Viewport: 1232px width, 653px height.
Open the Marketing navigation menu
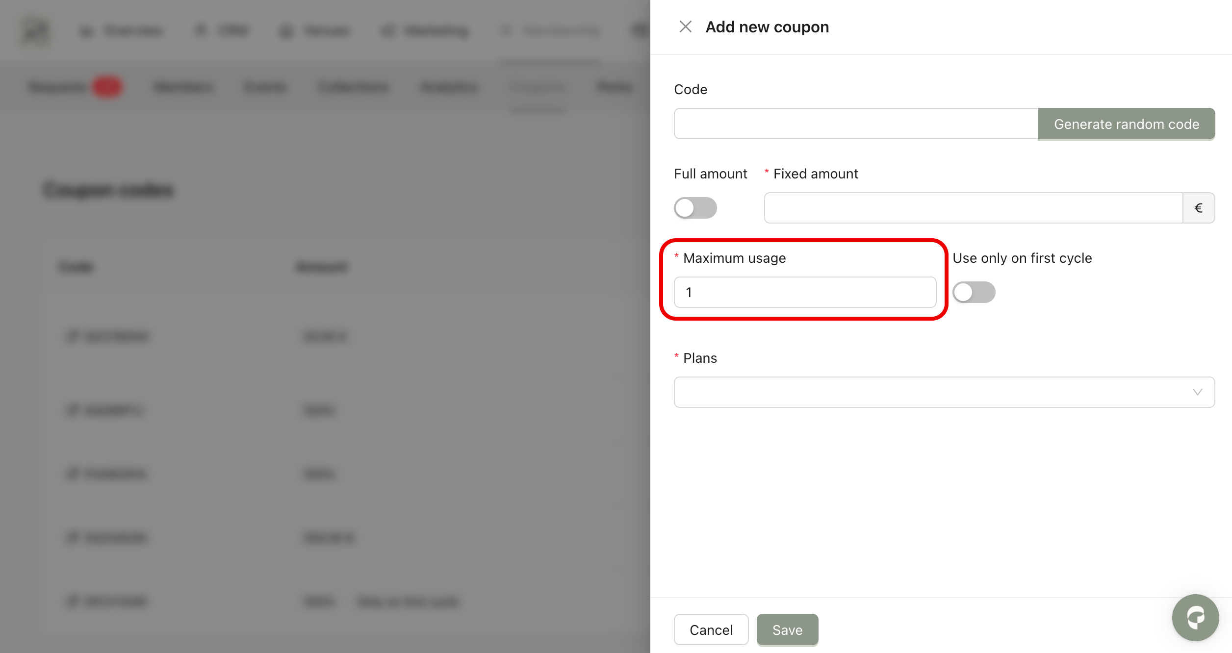tap(425, 31)
